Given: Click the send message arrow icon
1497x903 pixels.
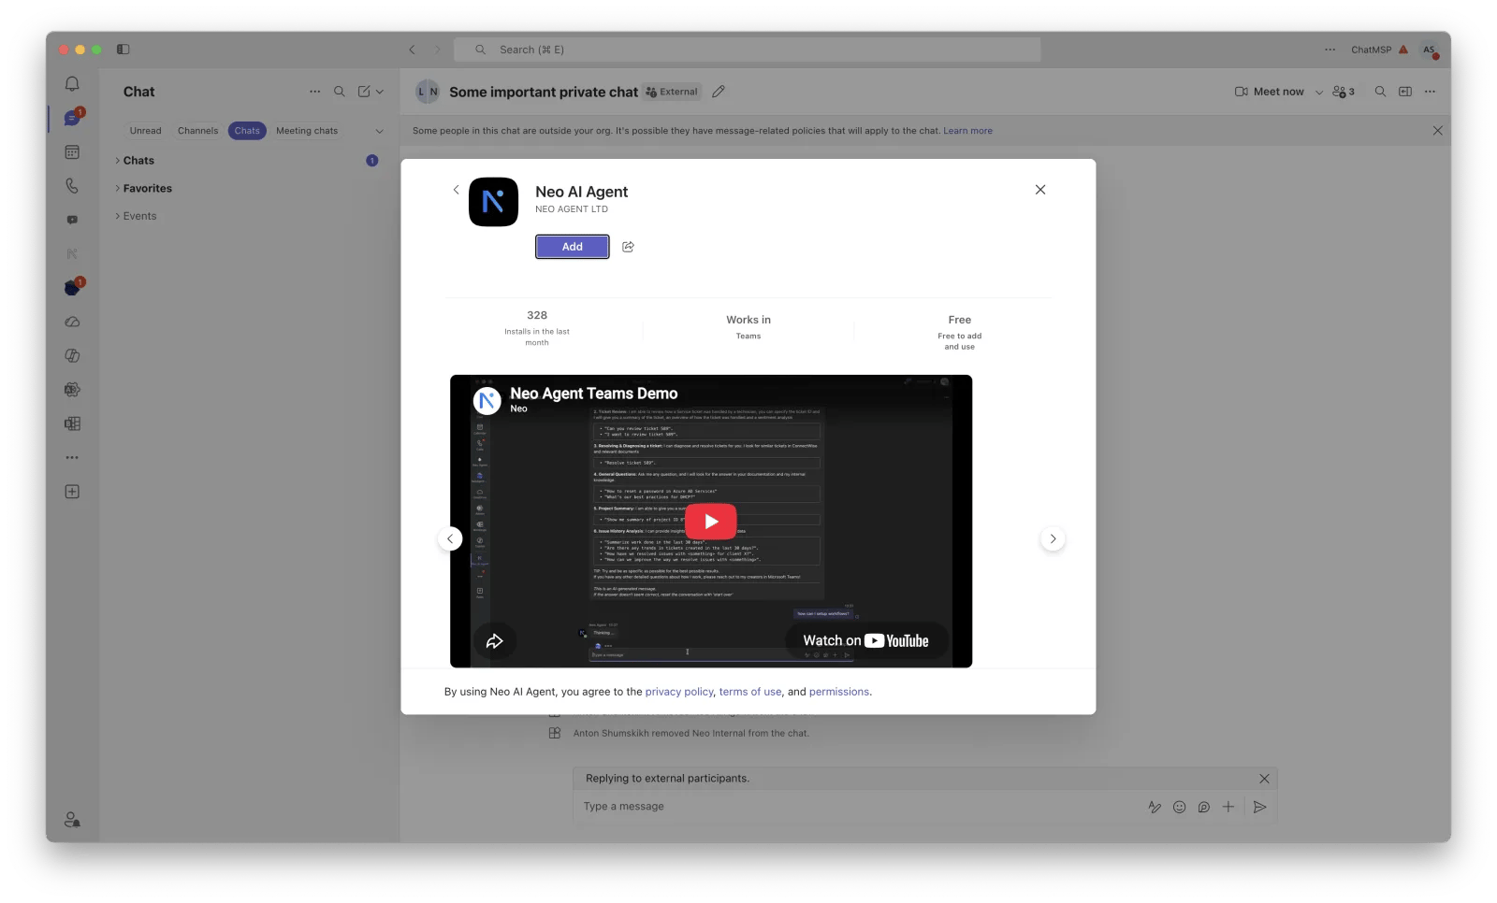Looking at the screenshot, I should [x=1260, y=807].
